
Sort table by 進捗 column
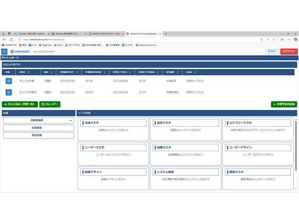click(x=52, y=72)
